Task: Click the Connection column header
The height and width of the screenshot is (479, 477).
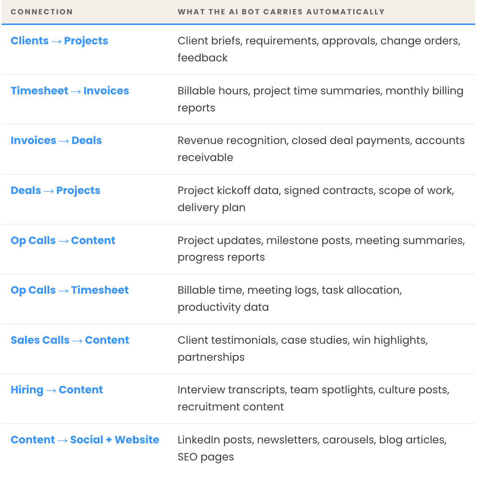Action: (x=42, y=12)
